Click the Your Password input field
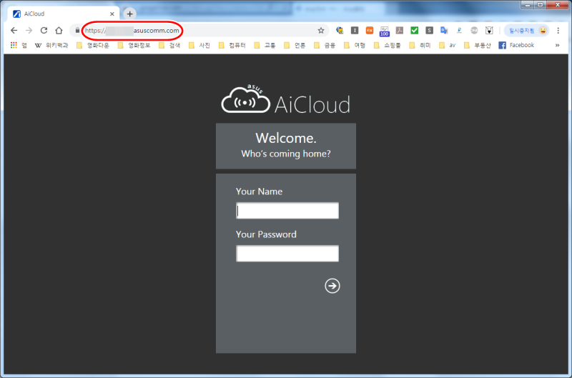Screen dimensions: 572x378 coord(287,254)
